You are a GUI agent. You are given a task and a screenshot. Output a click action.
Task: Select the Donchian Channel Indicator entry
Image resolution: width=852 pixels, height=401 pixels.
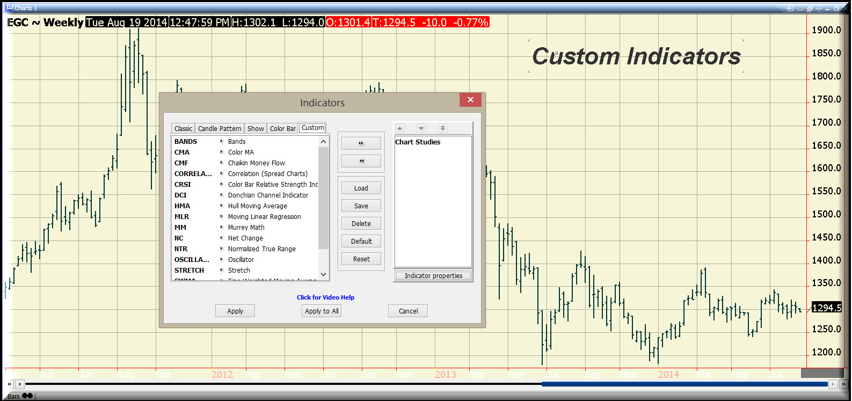268,195
